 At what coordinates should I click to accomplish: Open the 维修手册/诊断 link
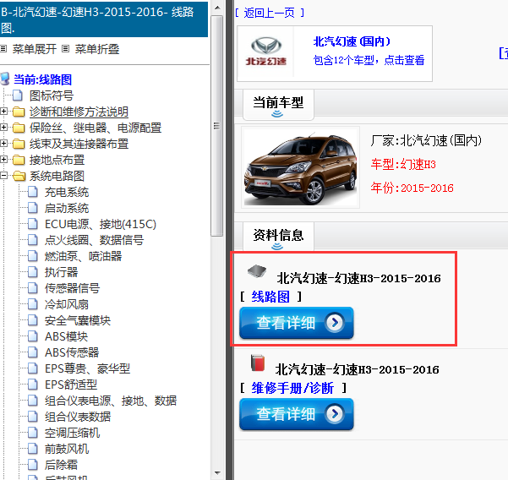pyautogui.click(x=292, y=388)
